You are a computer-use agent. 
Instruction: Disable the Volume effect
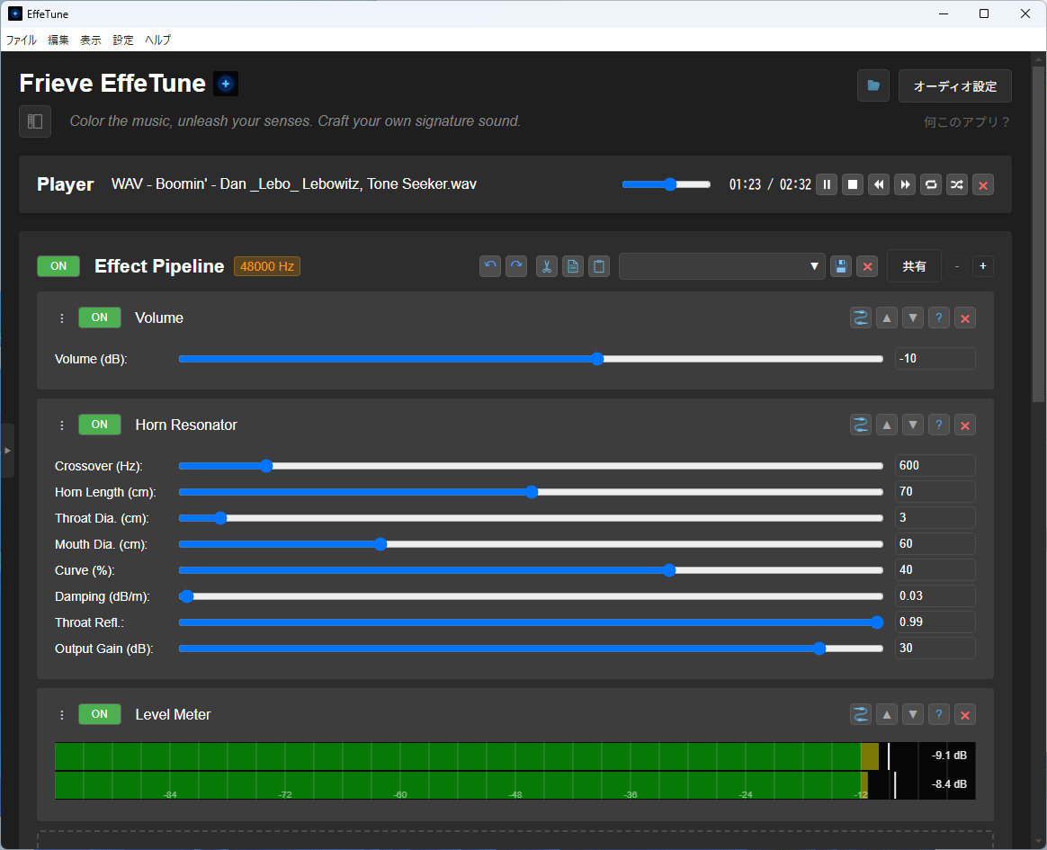100,318
